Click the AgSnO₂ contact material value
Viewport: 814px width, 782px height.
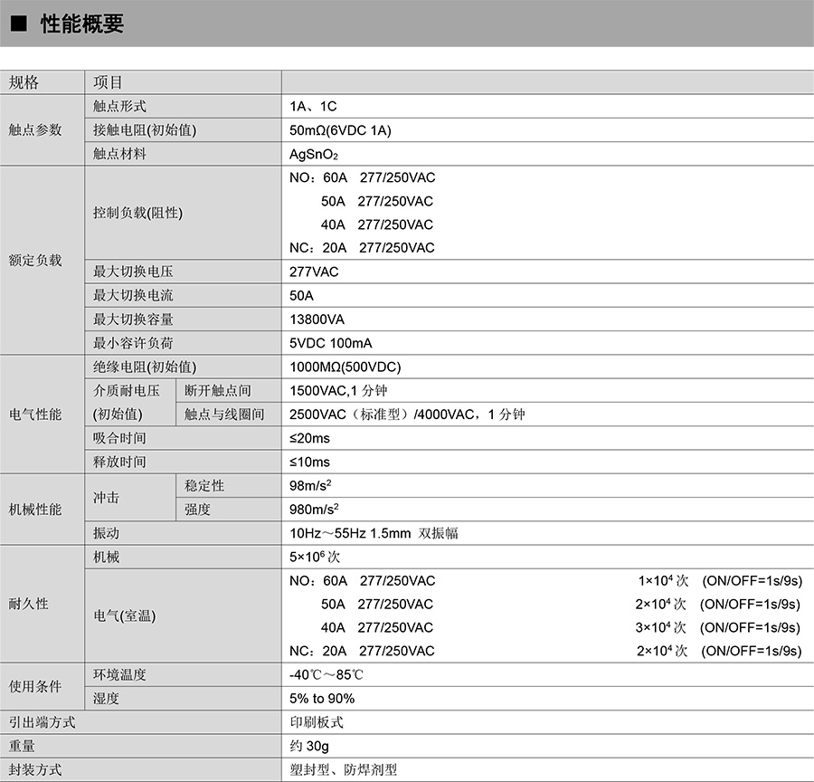pos(313,154)
